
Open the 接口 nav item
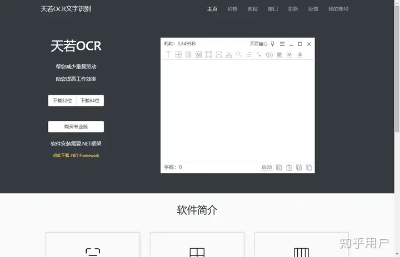[x=273, y=9]
